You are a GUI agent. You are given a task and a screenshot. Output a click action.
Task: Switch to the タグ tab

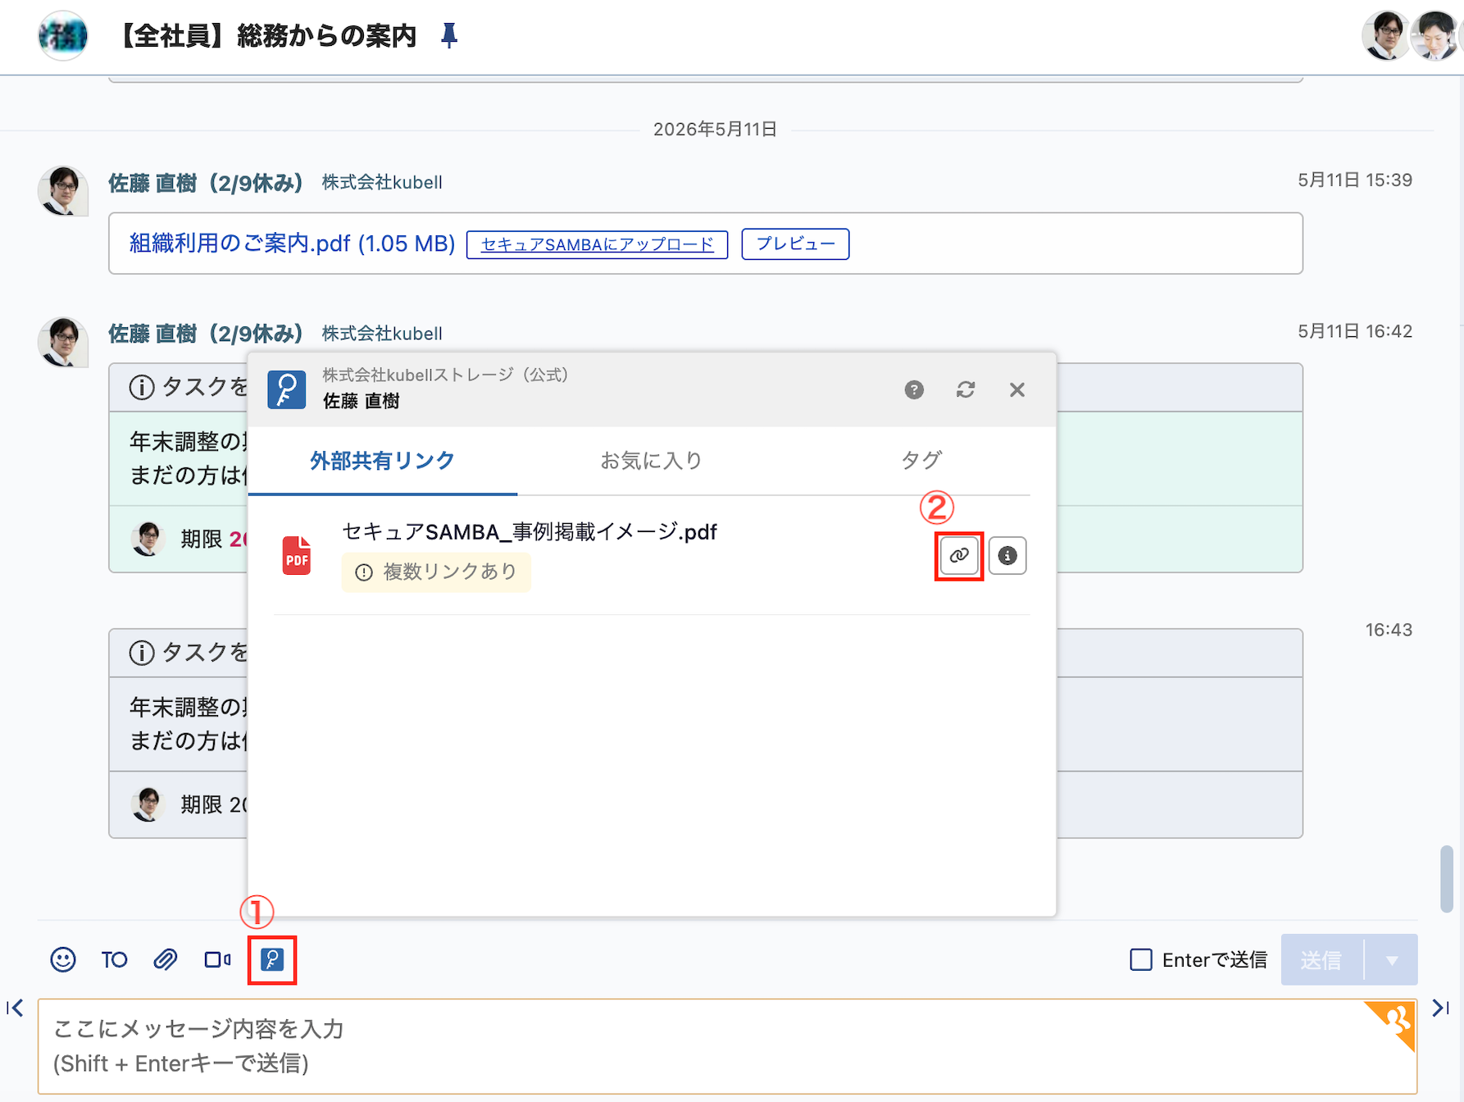(x=921, y=461)
